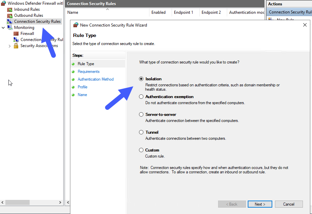Click the horizontal scrollbar below the tree
This screenshot has height=214, width=312.
click(x=18, y=202)
